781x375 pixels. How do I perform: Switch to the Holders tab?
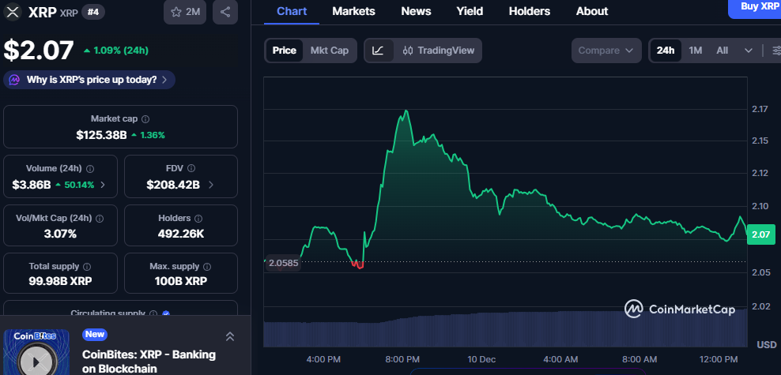pos(530,11)
